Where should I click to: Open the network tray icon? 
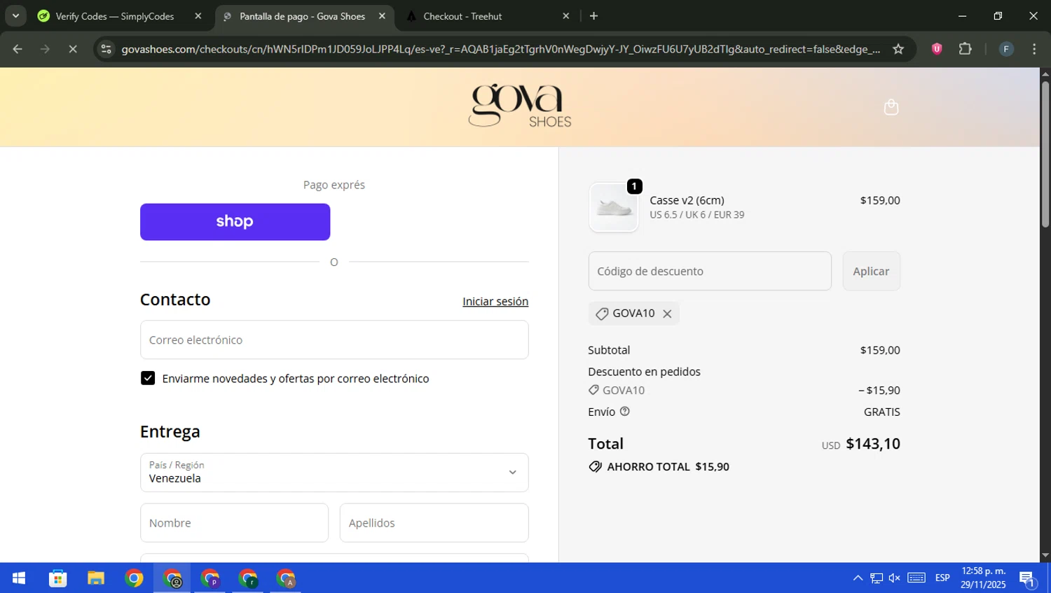877,578
